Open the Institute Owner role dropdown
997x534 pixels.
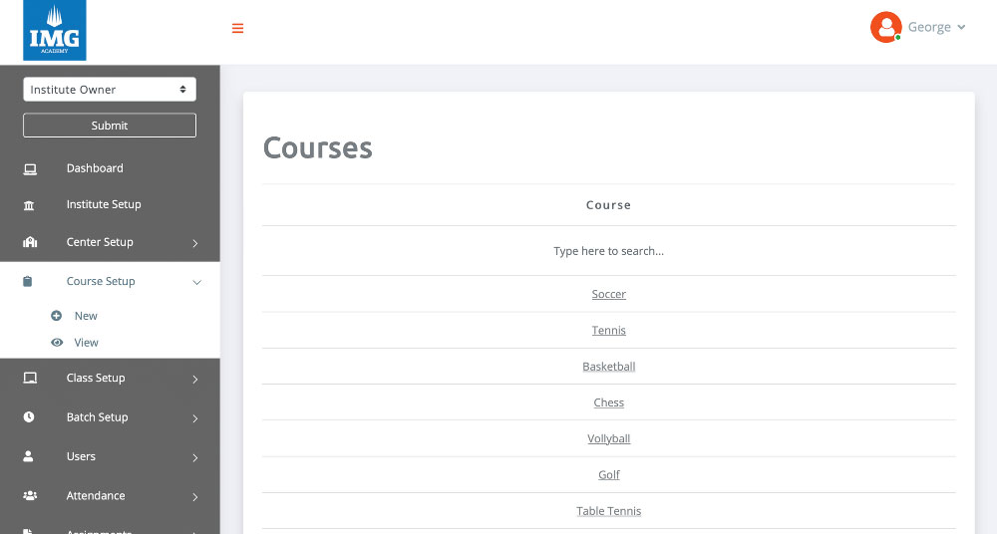coord(110,90)
